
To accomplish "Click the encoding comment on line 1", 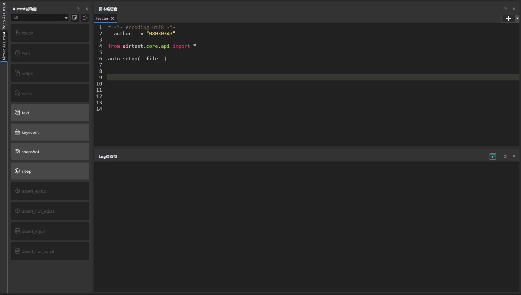I will [x=142, y=27].
